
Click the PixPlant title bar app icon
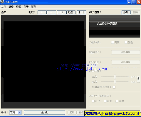pyautogui.click(x=2, y=2)
